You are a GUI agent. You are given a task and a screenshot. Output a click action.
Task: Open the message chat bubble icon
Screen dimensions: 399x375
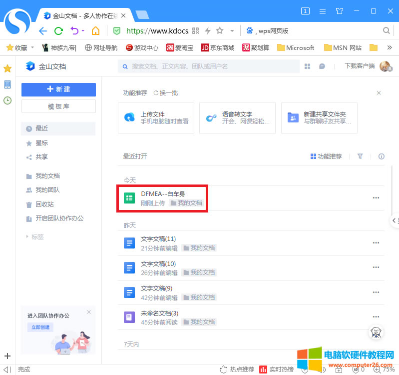(322, 66)
